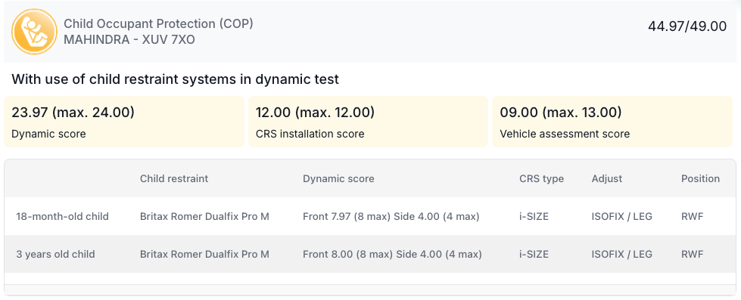Click the Position column header

pyautogui.click(x=700, y=179)
